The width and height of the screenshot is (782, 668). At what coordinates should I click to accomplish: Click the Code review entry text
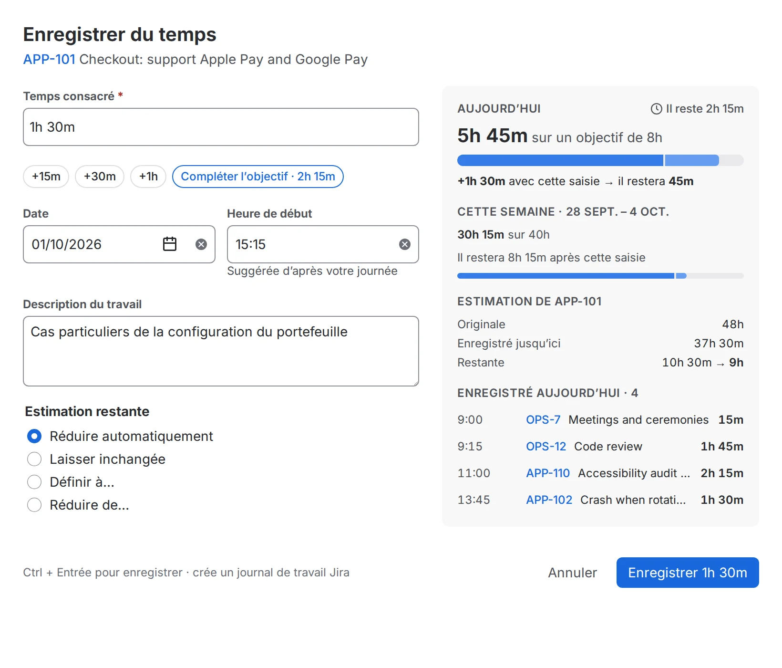[608, 447]
